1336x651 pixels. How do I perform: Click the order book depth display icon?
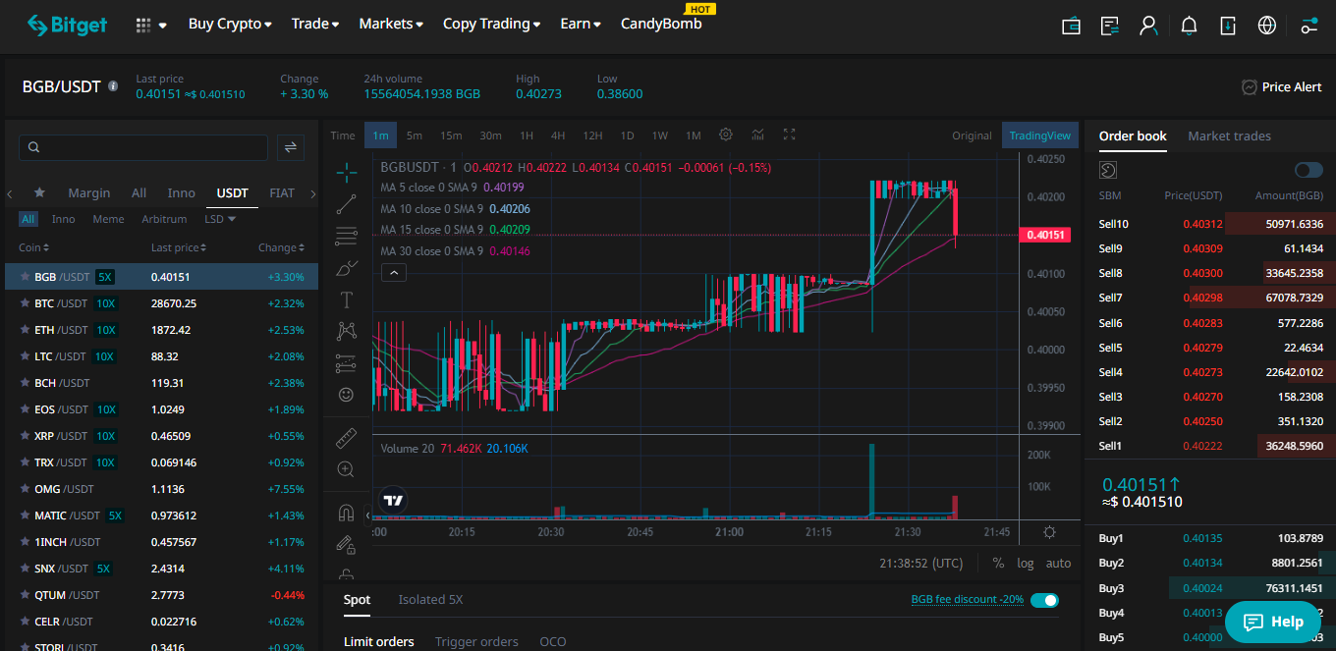pos(1108,170)
